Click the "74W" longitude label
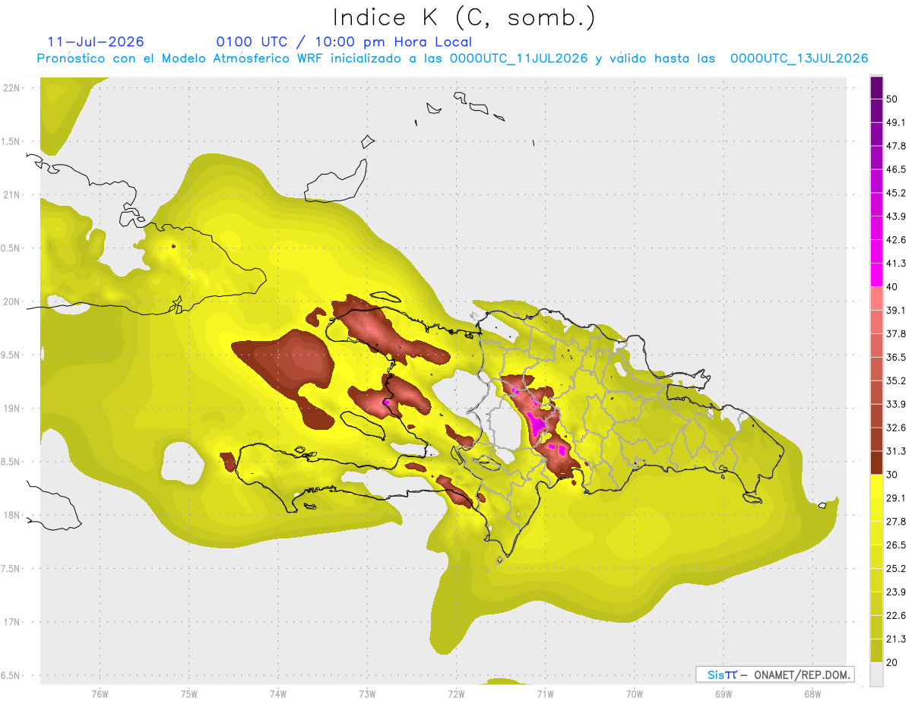The height and width of the screenshot is (704, 912). (278, 693)
